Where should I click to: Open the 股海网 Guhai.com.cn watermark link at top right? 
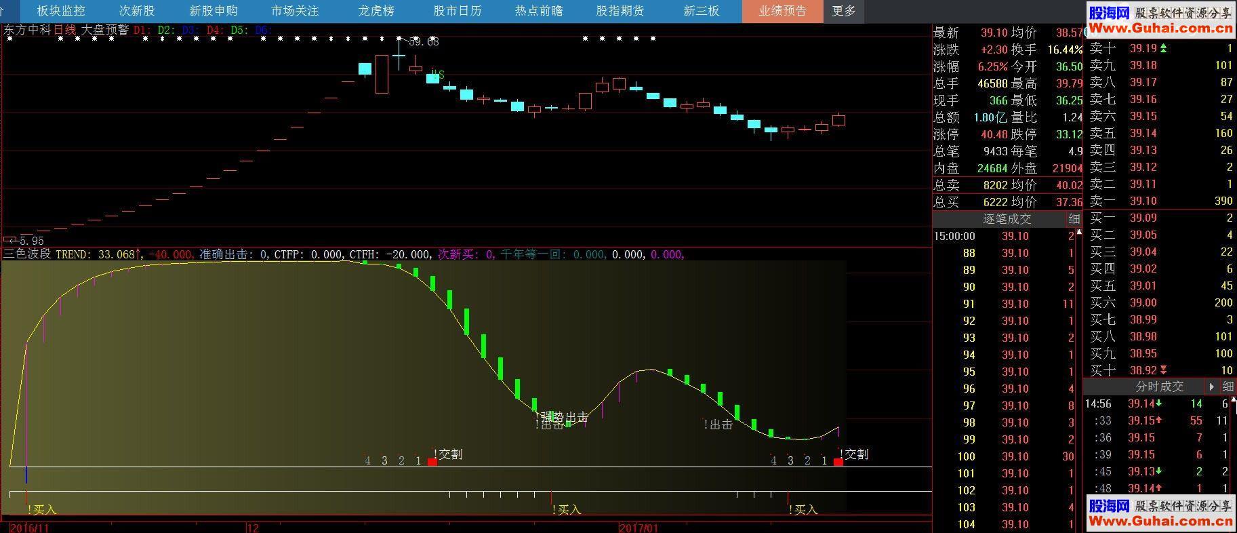coord(1160,20)
